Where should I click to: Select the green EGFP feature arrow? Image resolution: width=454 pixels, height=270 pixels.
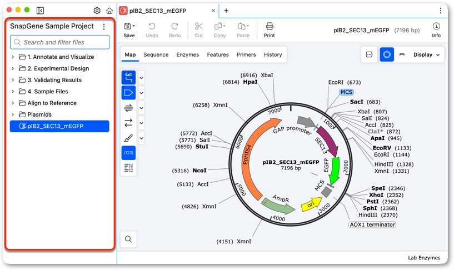(x=335, y=170)
